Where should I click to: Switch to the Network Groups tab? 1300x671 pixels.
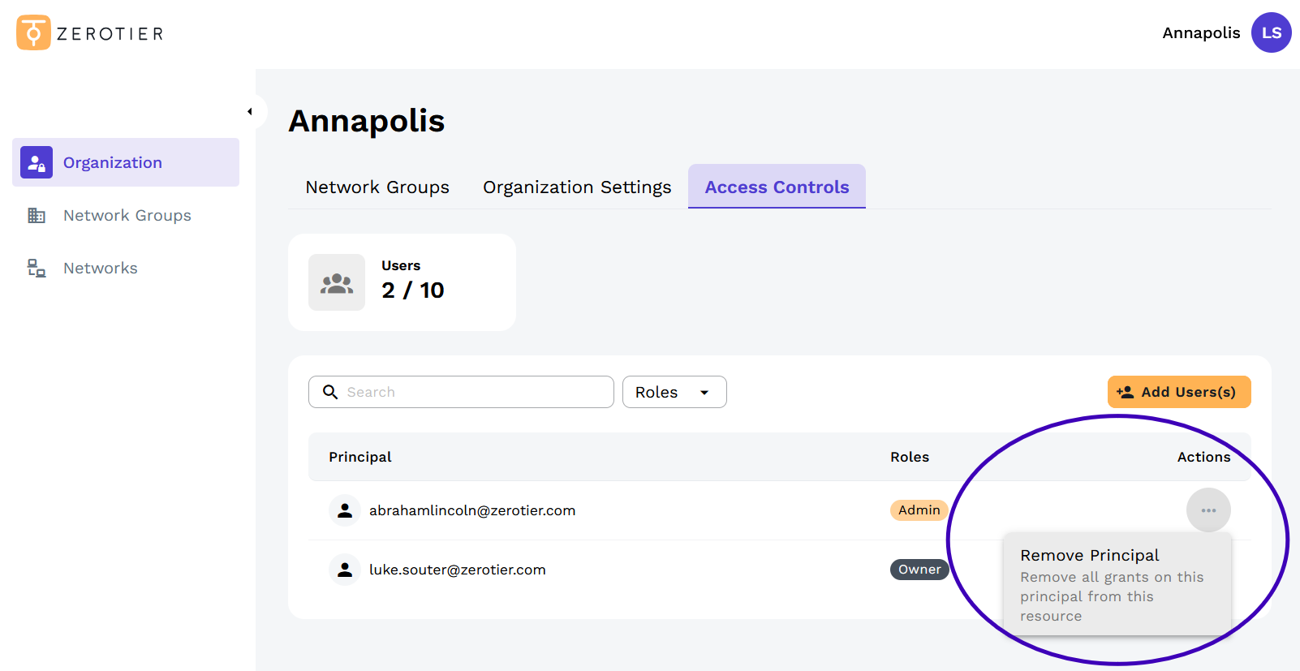pyautogui.click(x=377, y=187)
